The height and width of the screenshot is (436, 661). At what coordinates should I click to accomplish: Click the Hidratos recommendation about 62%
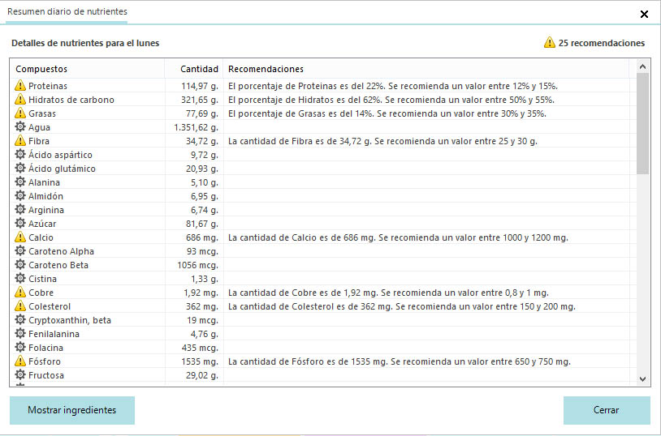tap(391, 100)
